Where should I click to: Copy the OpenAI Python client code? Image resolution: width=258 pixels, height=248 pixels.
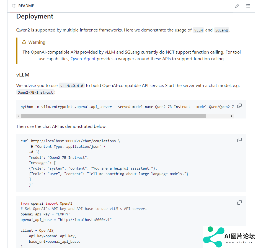tap(239, 202)
